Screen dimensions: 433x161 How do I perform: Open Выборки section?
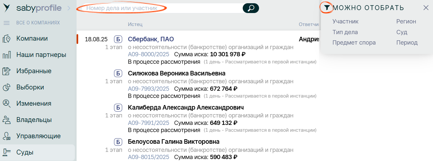[30, 87]
